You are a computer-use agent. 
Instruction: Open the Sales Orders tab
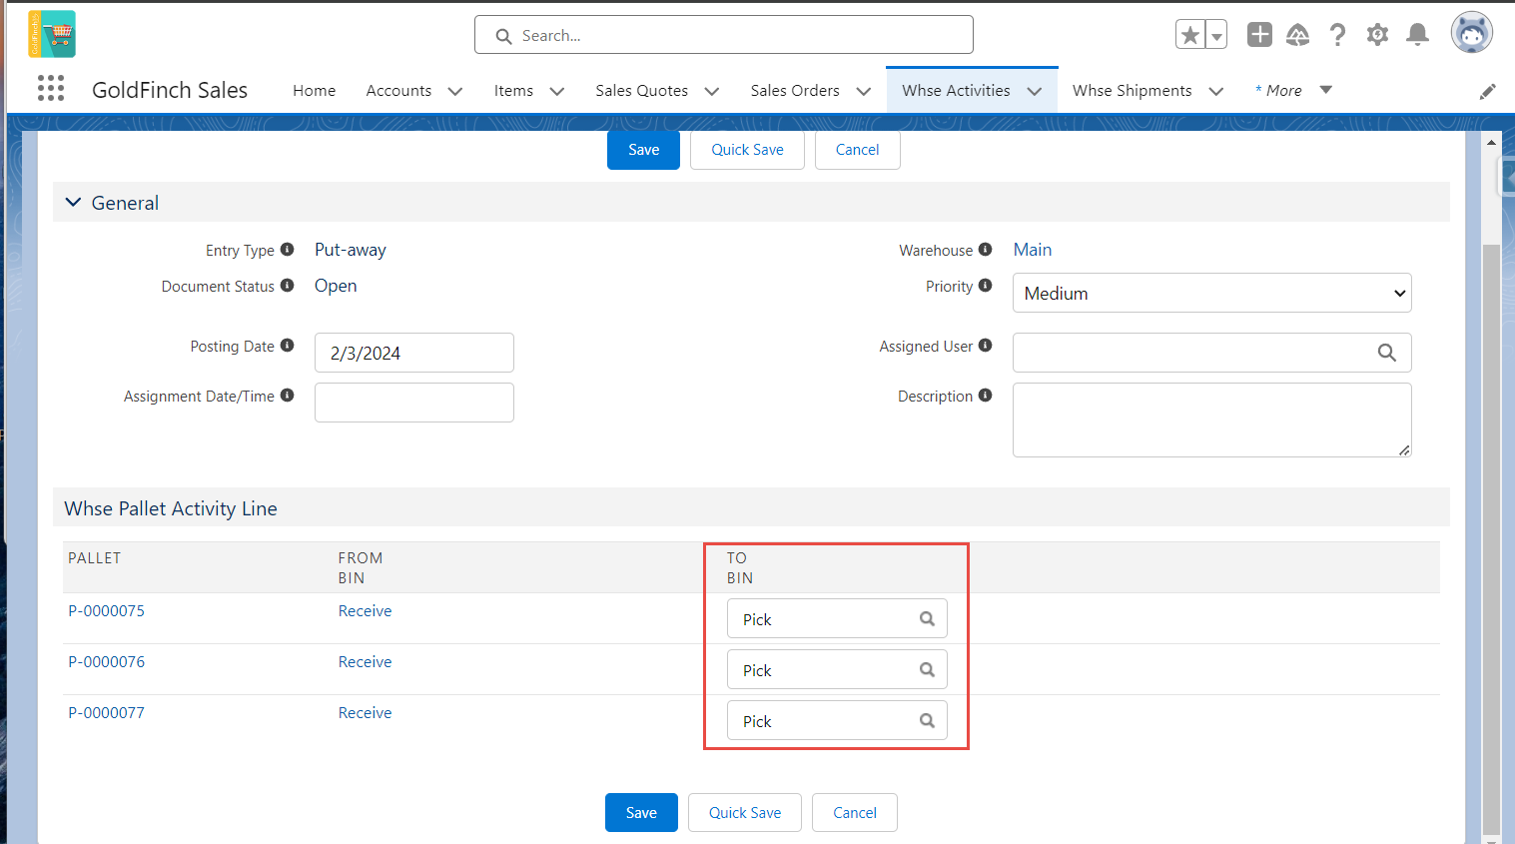click(x=795, y=90)
